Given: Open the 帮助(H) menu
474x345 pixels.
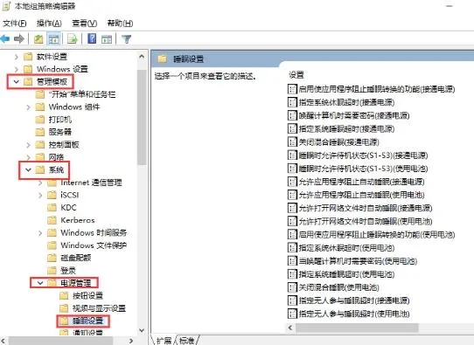Looking at the screenshot, I should click(120, 24).
